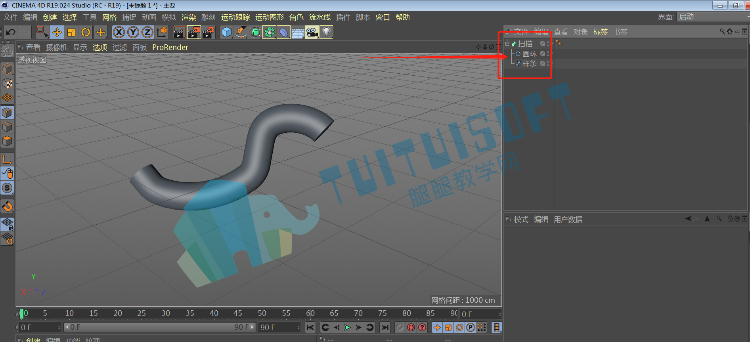The image size is (750, 342).
Task: Toggle layer box of 扫描
Action: 543,44
